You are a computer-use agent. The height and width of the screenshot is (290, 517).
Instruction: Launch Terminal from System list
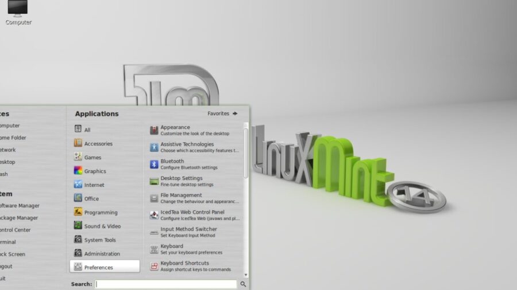pos(8,242)
